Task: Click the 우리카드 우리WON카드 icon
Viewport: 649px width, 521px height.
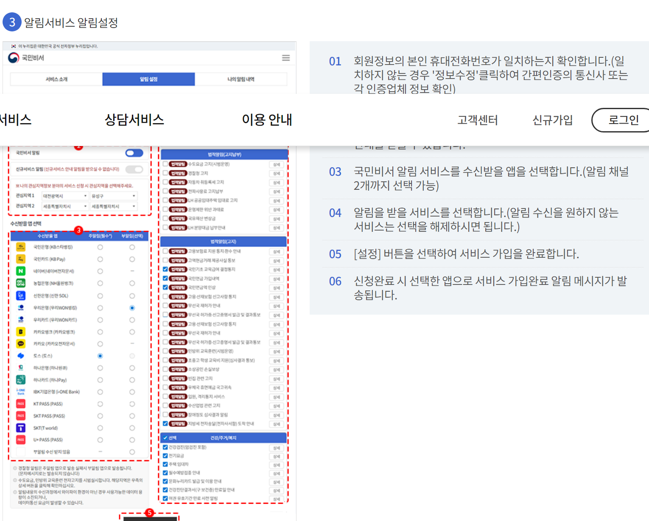Action: click(x=20, y=320)
